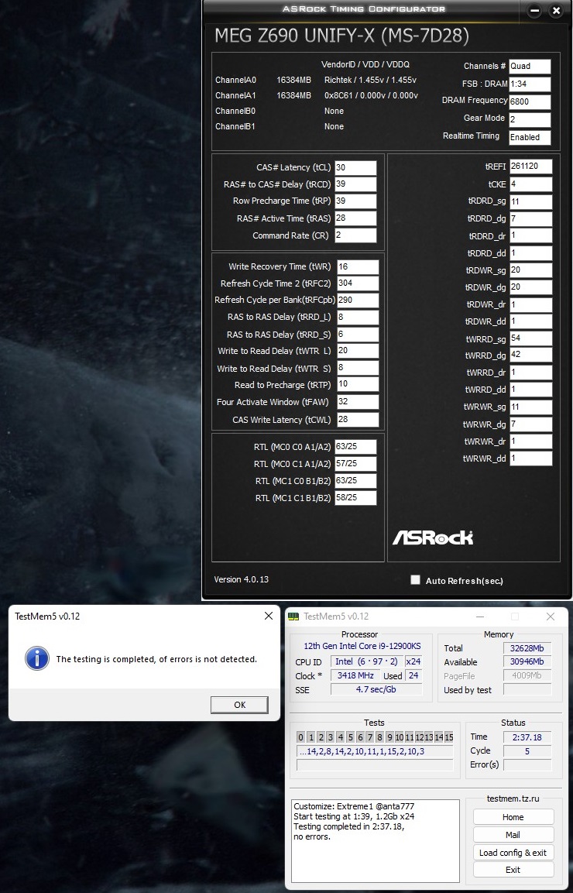Click RTL (MC1 C1 B1/B2) field showing 58/25
Image resolution: width=573 pixels, height=893 pixels.
[x=355, y=498]
